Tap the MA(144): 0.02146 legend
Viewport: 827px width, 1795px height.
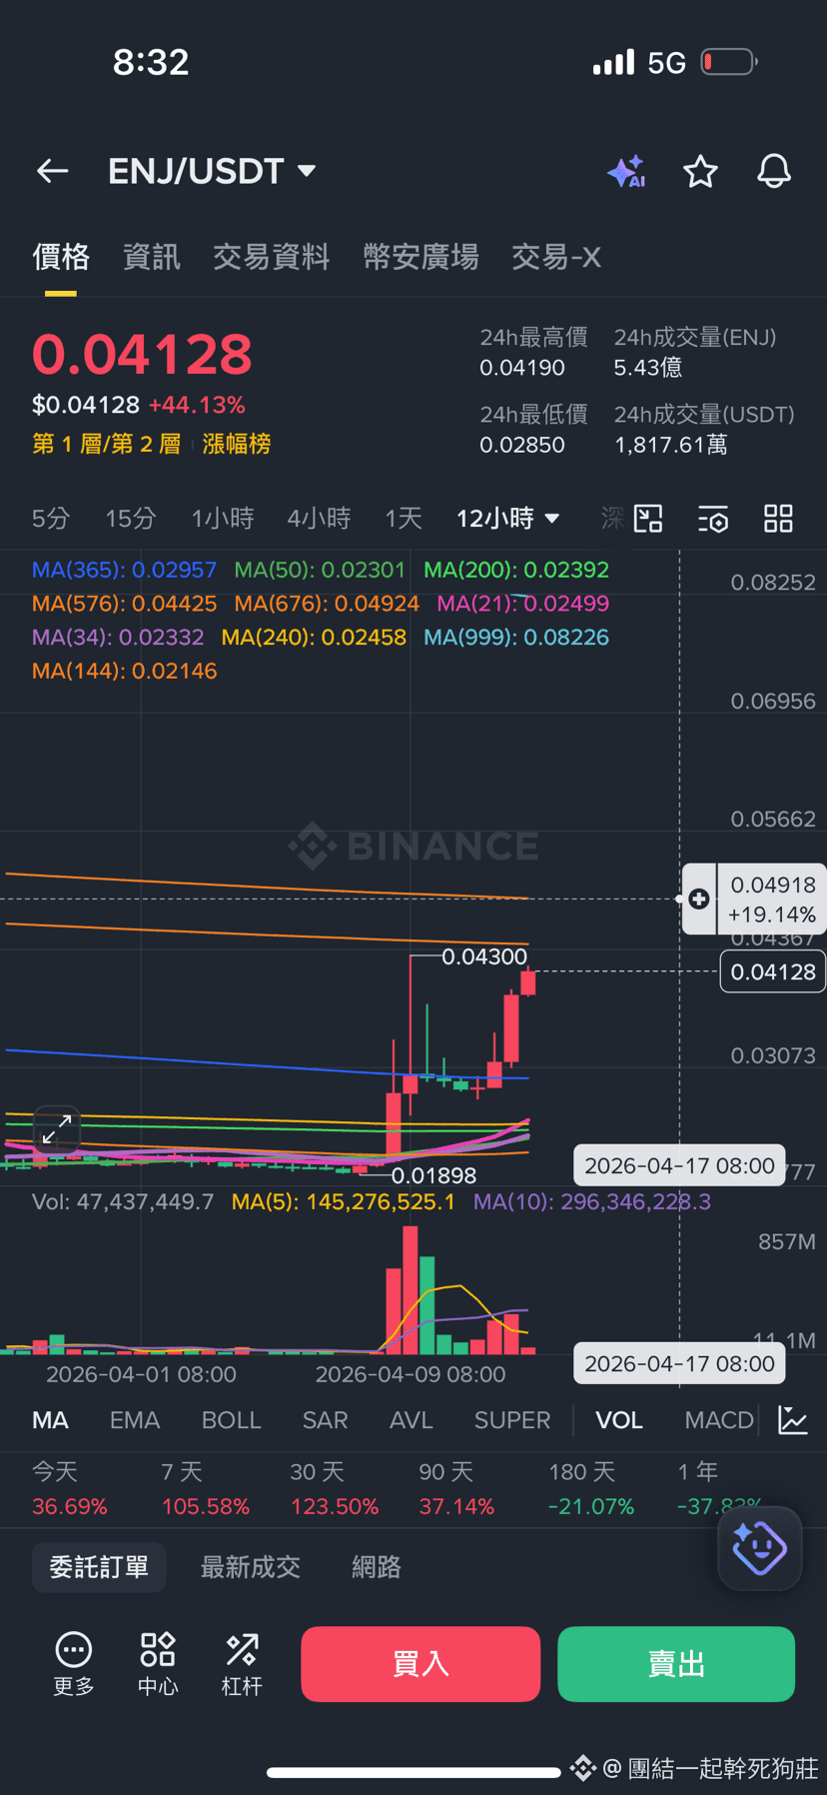(125, 671)
